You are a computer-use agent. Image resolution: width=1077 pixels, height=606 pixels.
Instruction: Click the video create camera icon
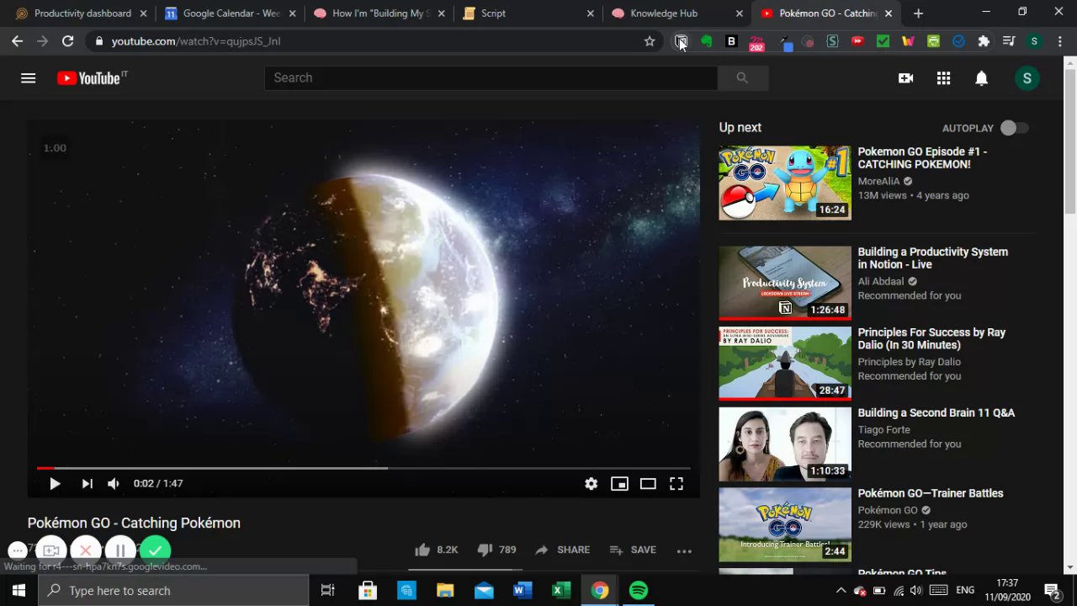pos(905,78)
